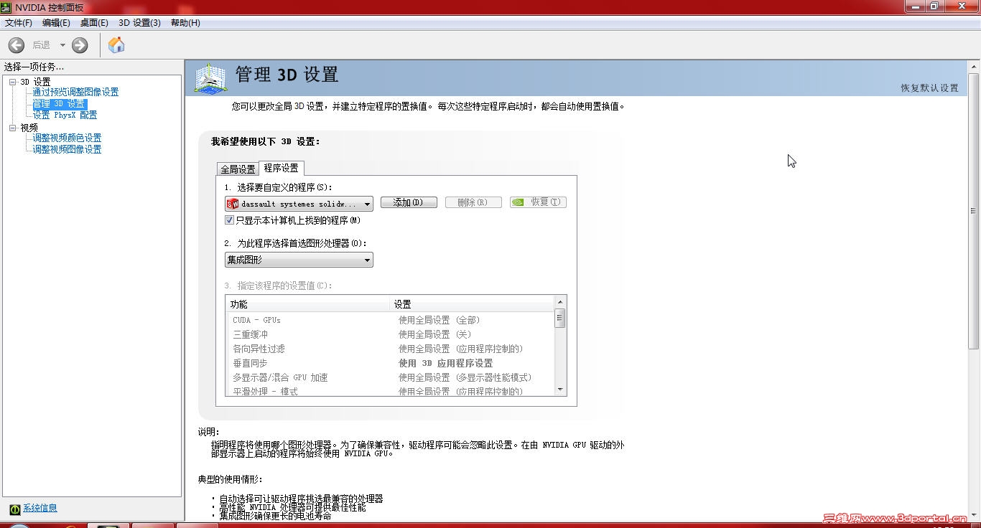Click the green system information icon
981x528 pixels.
(14, 509)
